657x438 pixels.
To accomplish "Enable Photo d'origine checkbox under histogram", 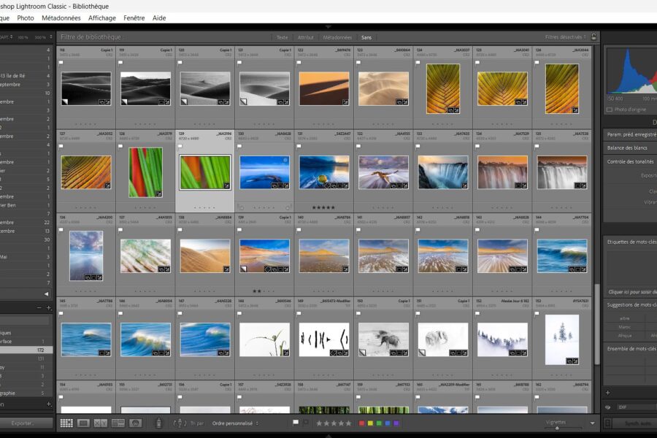I will (x=610, y=109).
